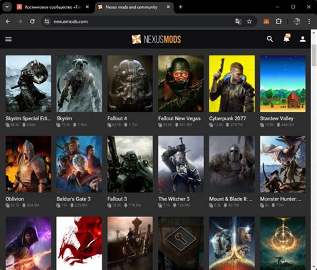
Task: Open the Chrome three-dot menu
Action: click(x=309, y=21)
